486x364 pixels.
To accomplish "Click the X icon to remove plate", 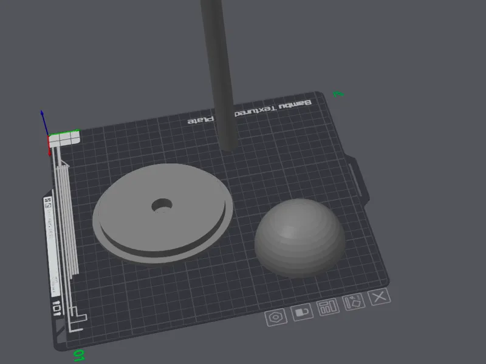I will [x=379, y=297].
